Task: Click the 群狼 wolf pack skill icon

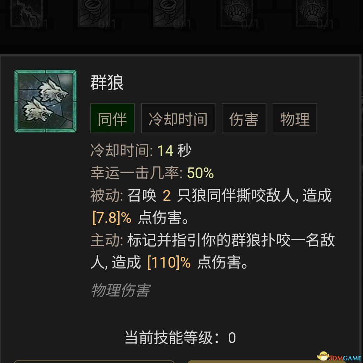Action: click(45, 101)
